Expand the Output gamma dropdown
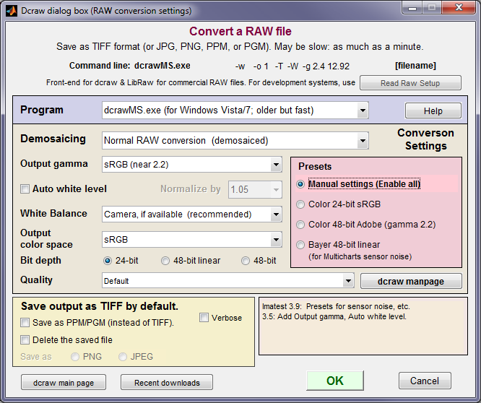Screen dimensions: 481x403 pos(191,165)
